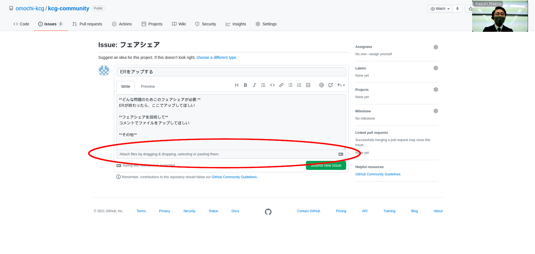The height and width of the screenshot is (254, 535).
Task: Click the watchers count 0
Action: [457, 9]
